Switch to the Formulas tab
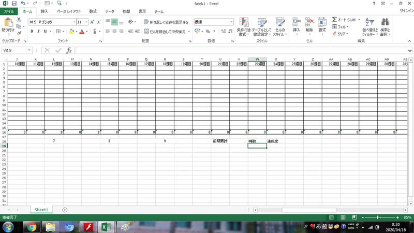The height and width of the screenshot is (233, 414). [x=93, y=11]
